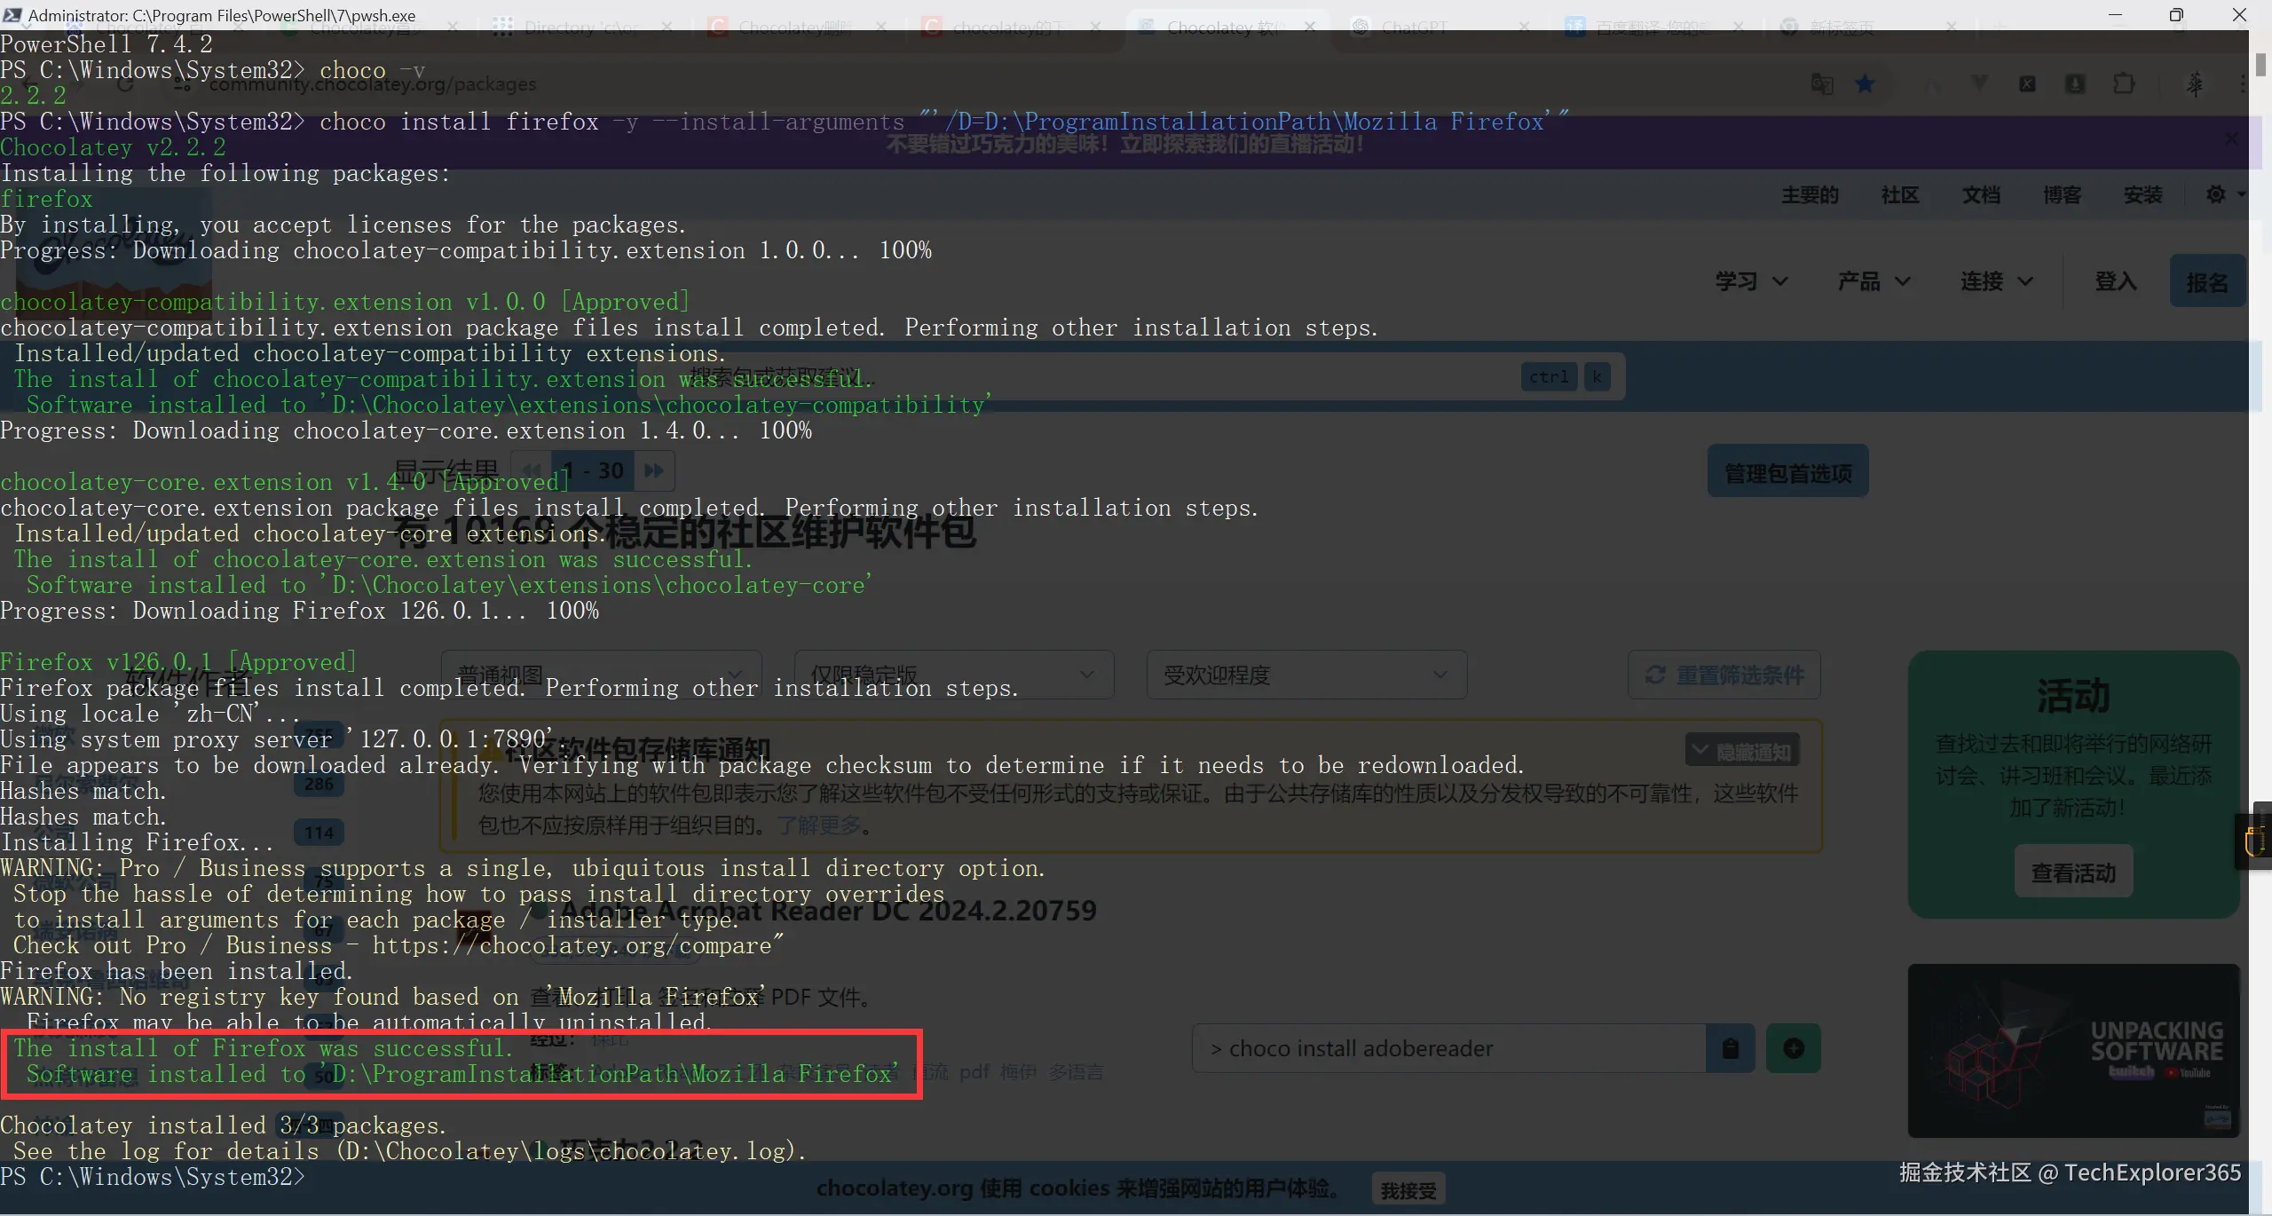2272x1216 pixels.
Task: Click the green plus button beside adobereader command
Action: click(x=1793, y=1048)
